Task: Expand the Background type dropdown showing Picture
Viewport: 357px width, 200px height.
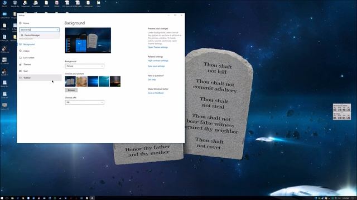Action: (84, 66)
